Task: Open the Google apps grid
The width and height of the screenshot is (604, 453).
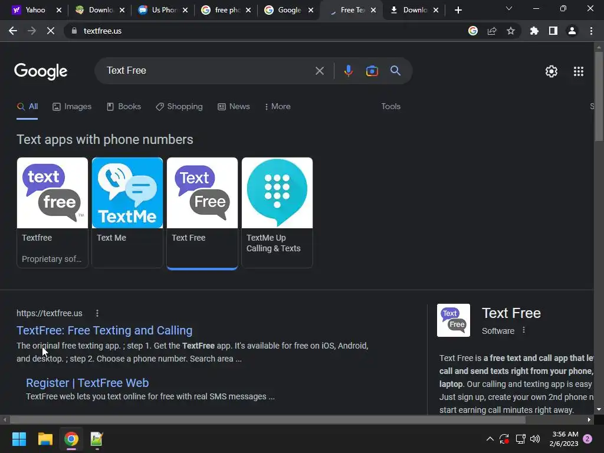Action: (579, 71)
